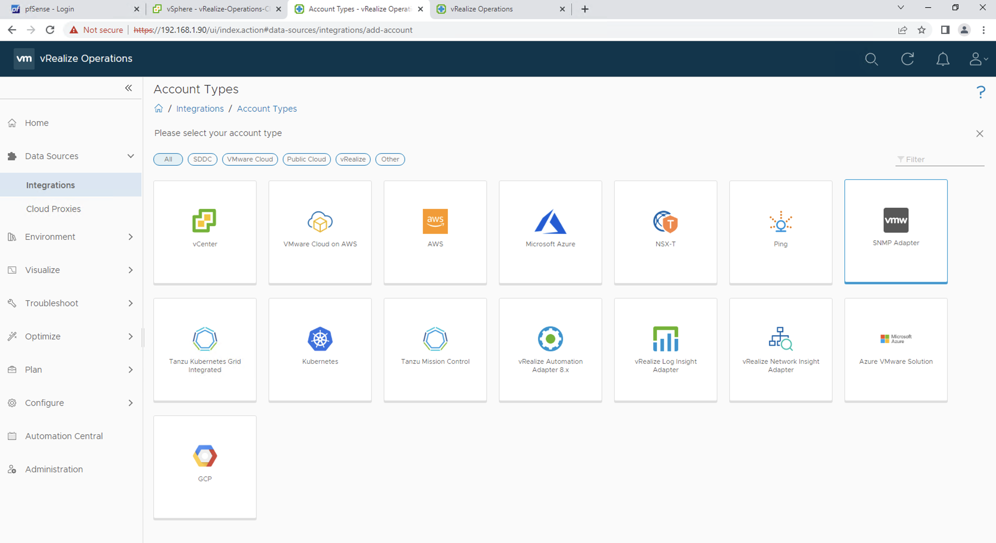996x543 pixels.
Task: Pick the Microsoft Azure account type
Action: point(550,232)
